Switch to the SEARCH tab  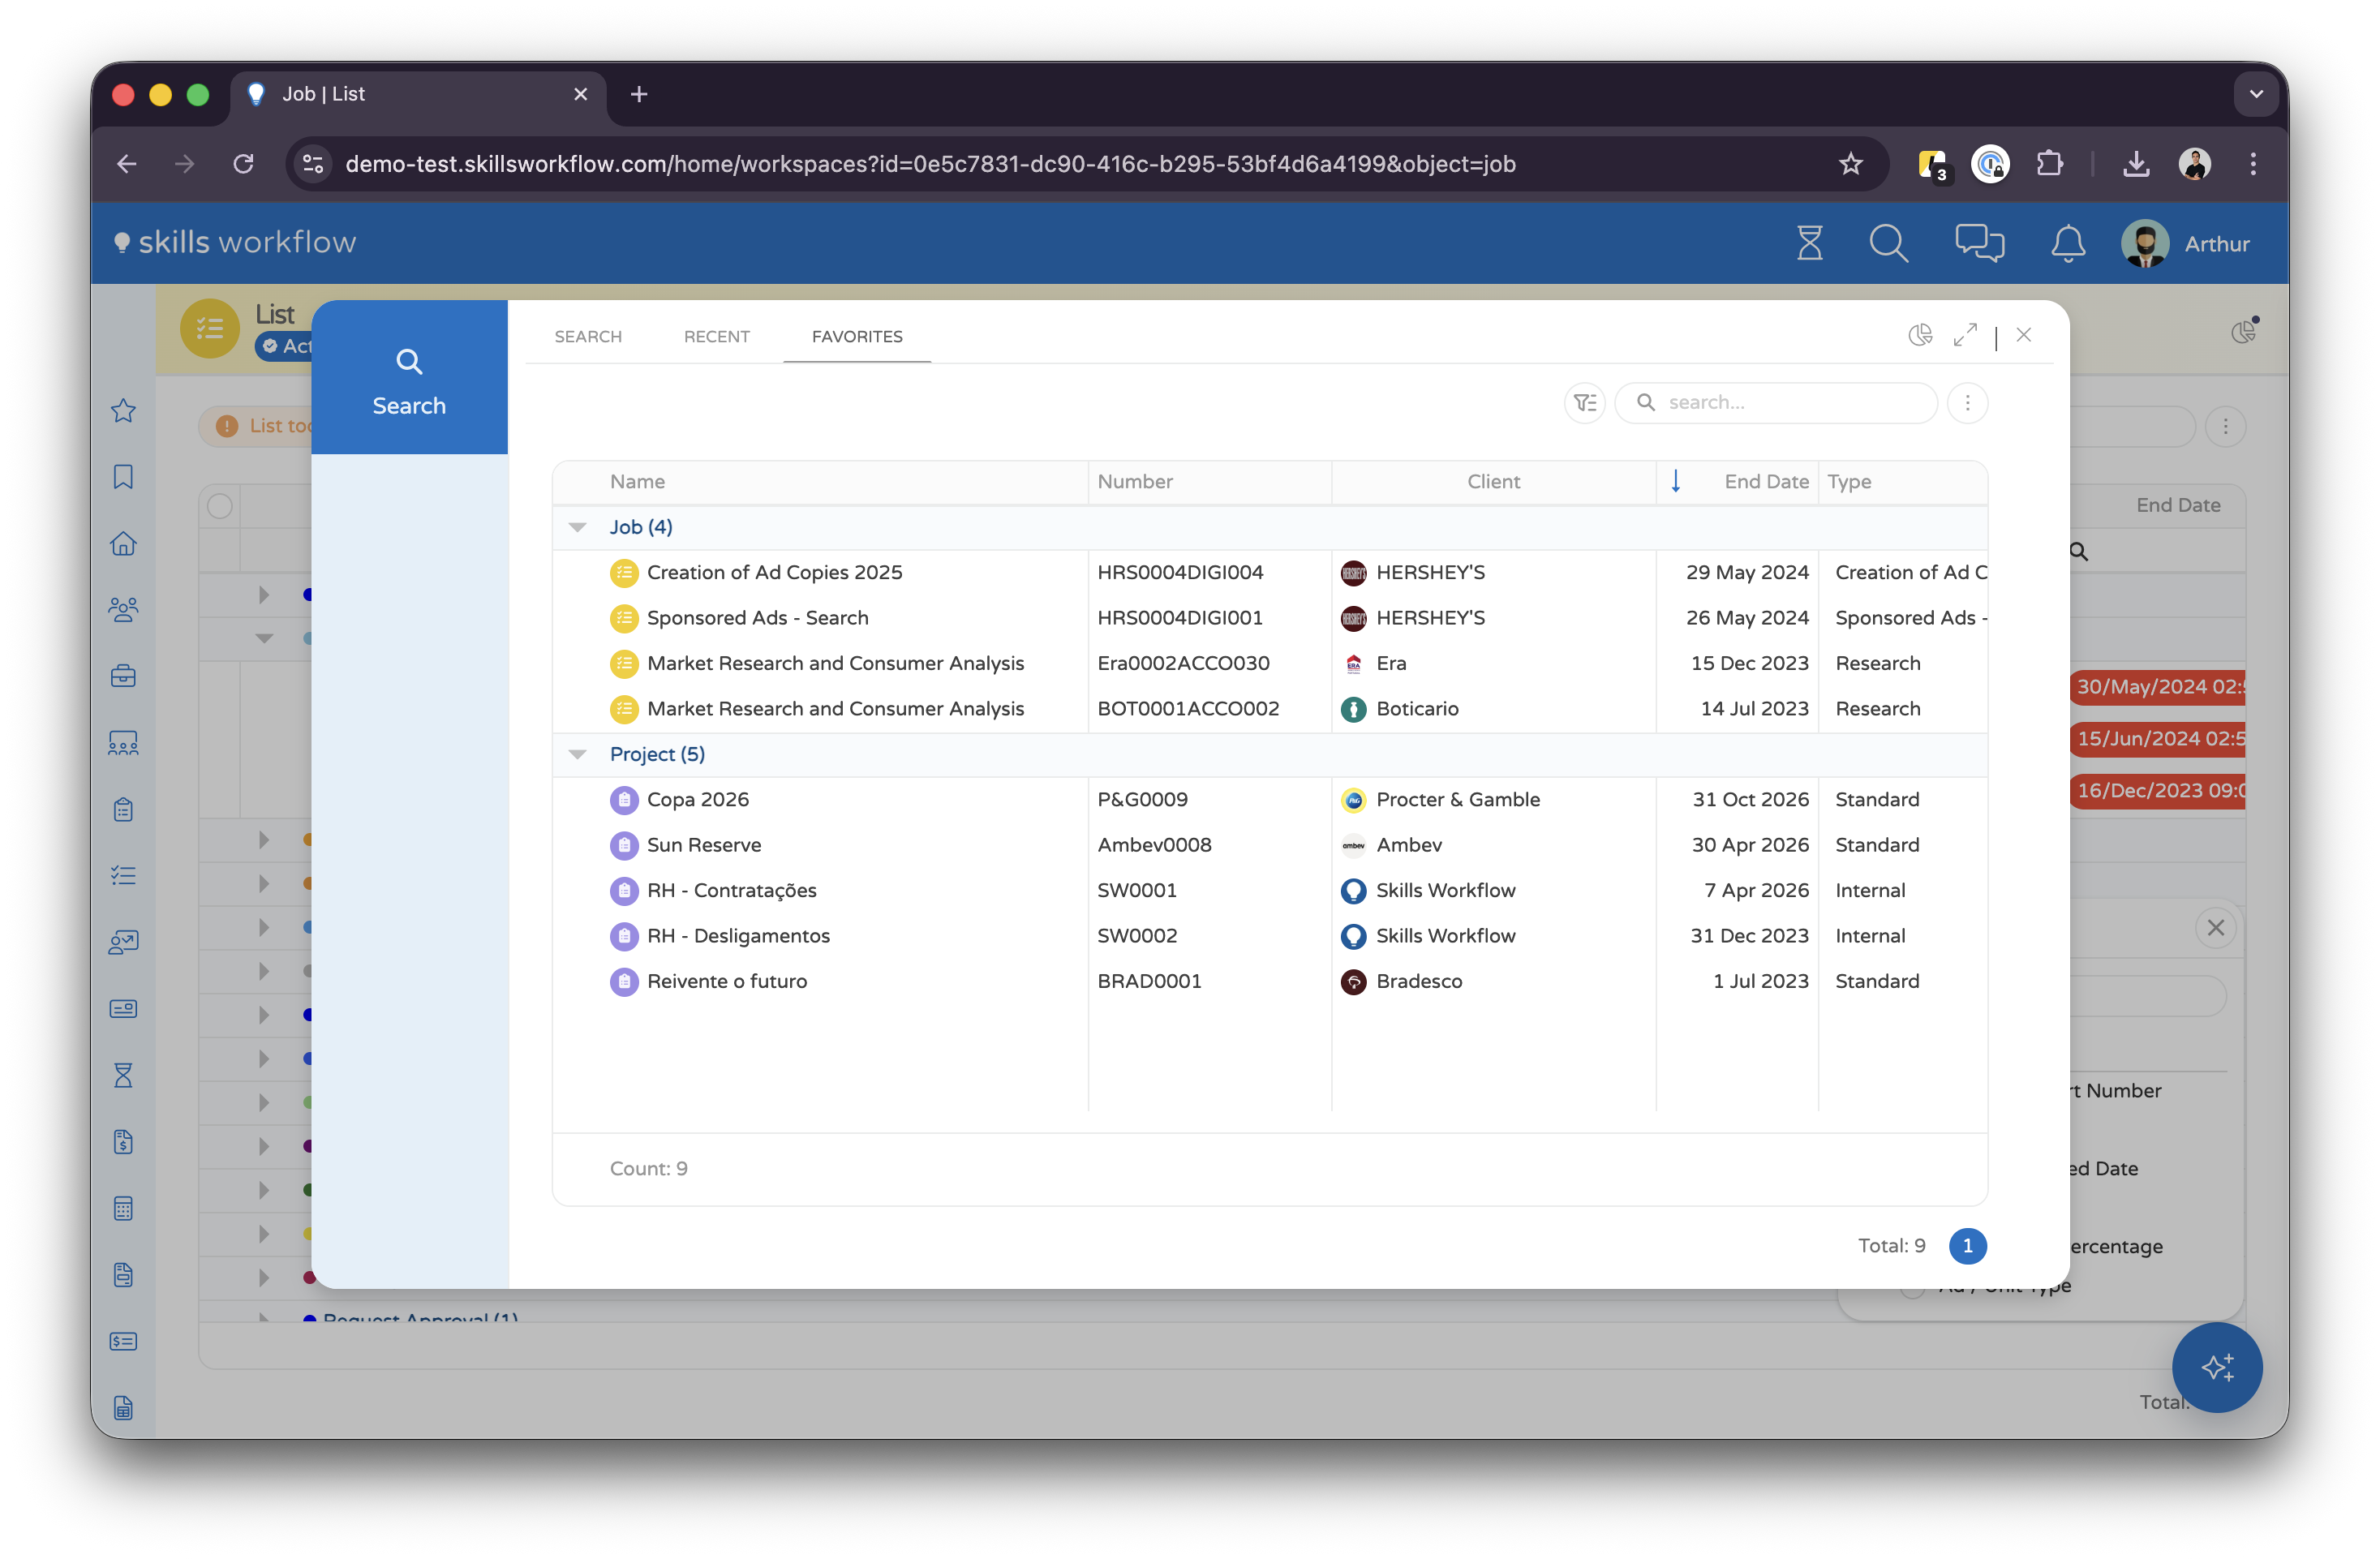588,337
